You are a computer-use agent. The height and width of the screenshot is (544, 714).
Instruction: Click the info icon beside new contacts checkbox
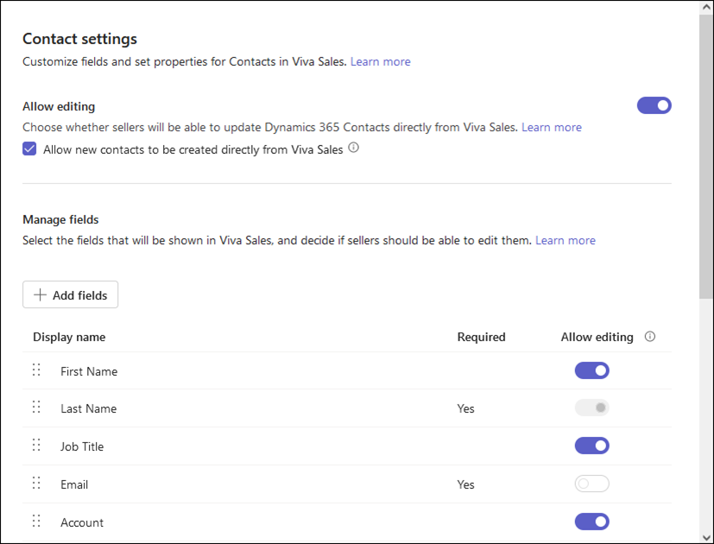(353, 148)
